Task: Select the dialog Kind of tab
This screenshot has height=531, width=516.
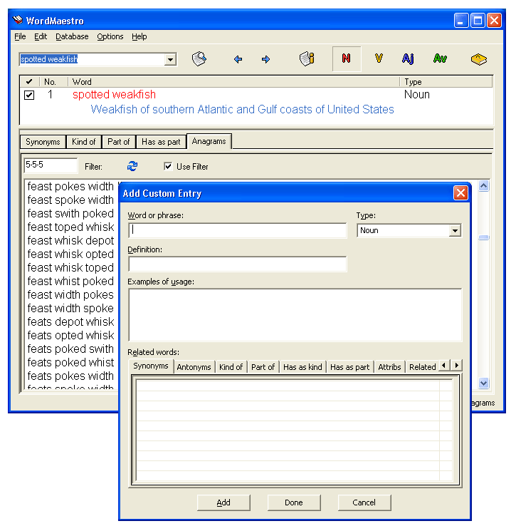Action: [x=231, y=367]
